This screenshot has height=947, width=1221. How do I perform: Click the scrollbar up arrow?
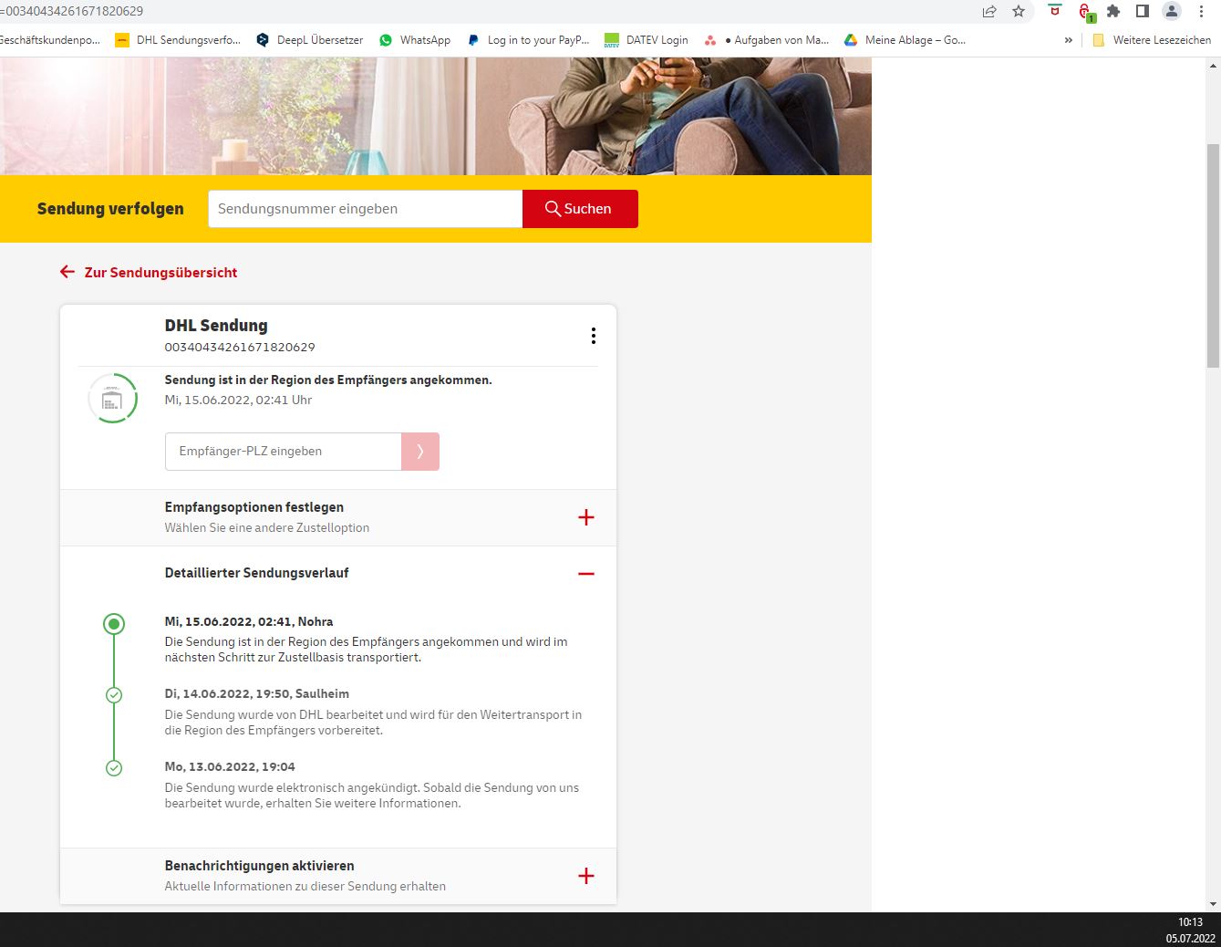tap(1213, 66)
